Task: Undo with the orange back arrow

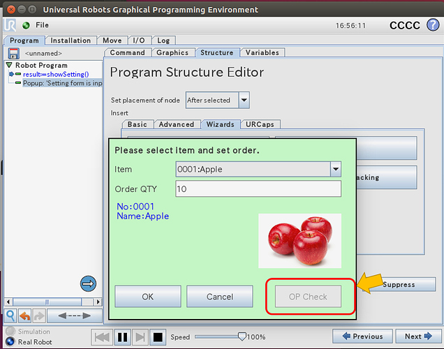Action: 25,315
